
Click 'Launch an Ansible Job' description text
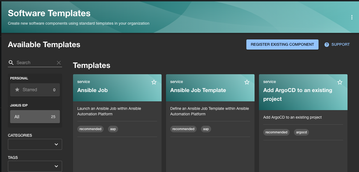click(109, 111)
